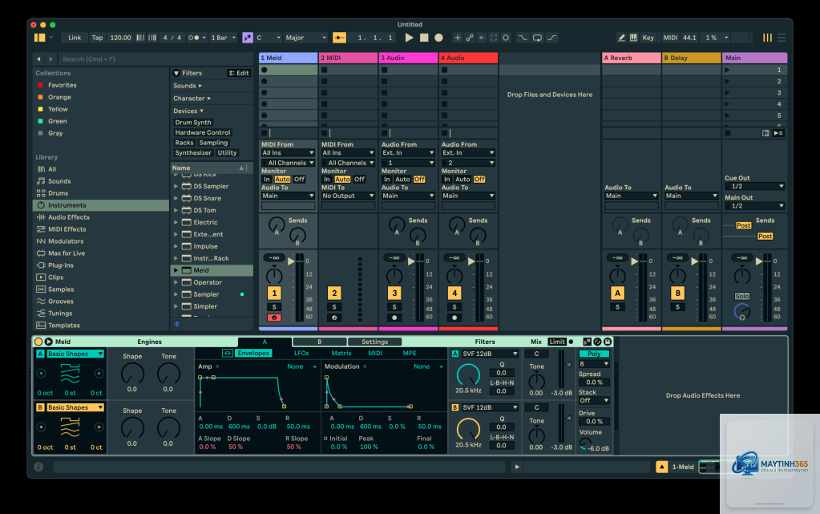Open the 1 Bar quantization dropdown
This screenshot has height=514, width=820.
coord(224,38)
